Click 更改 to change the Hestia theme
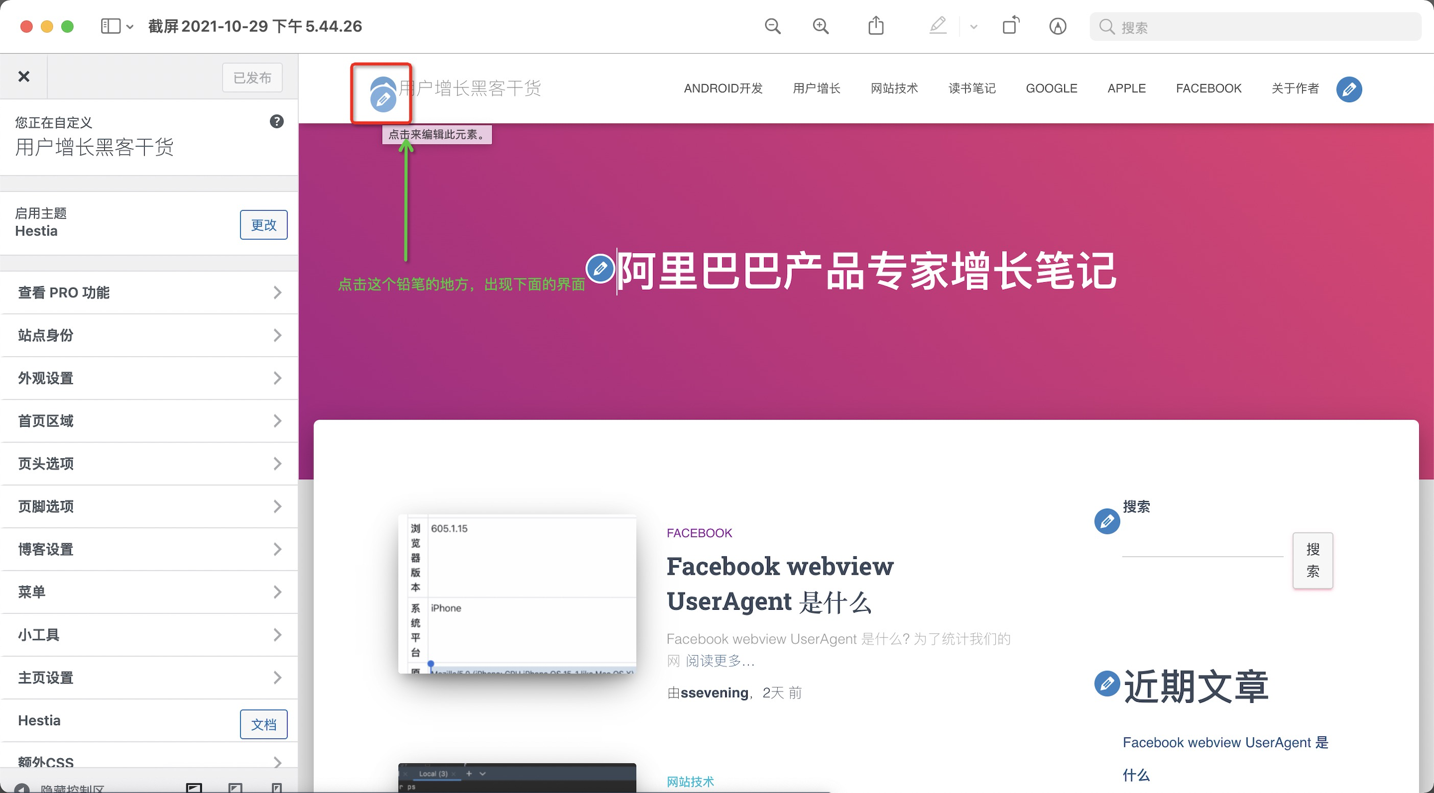 point(264,225)
